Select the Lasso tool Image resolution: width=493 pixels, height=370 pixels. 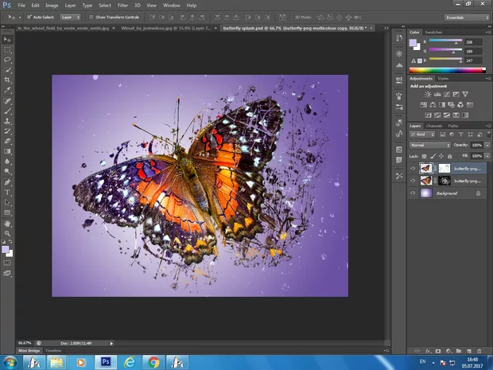click(7, 60)
